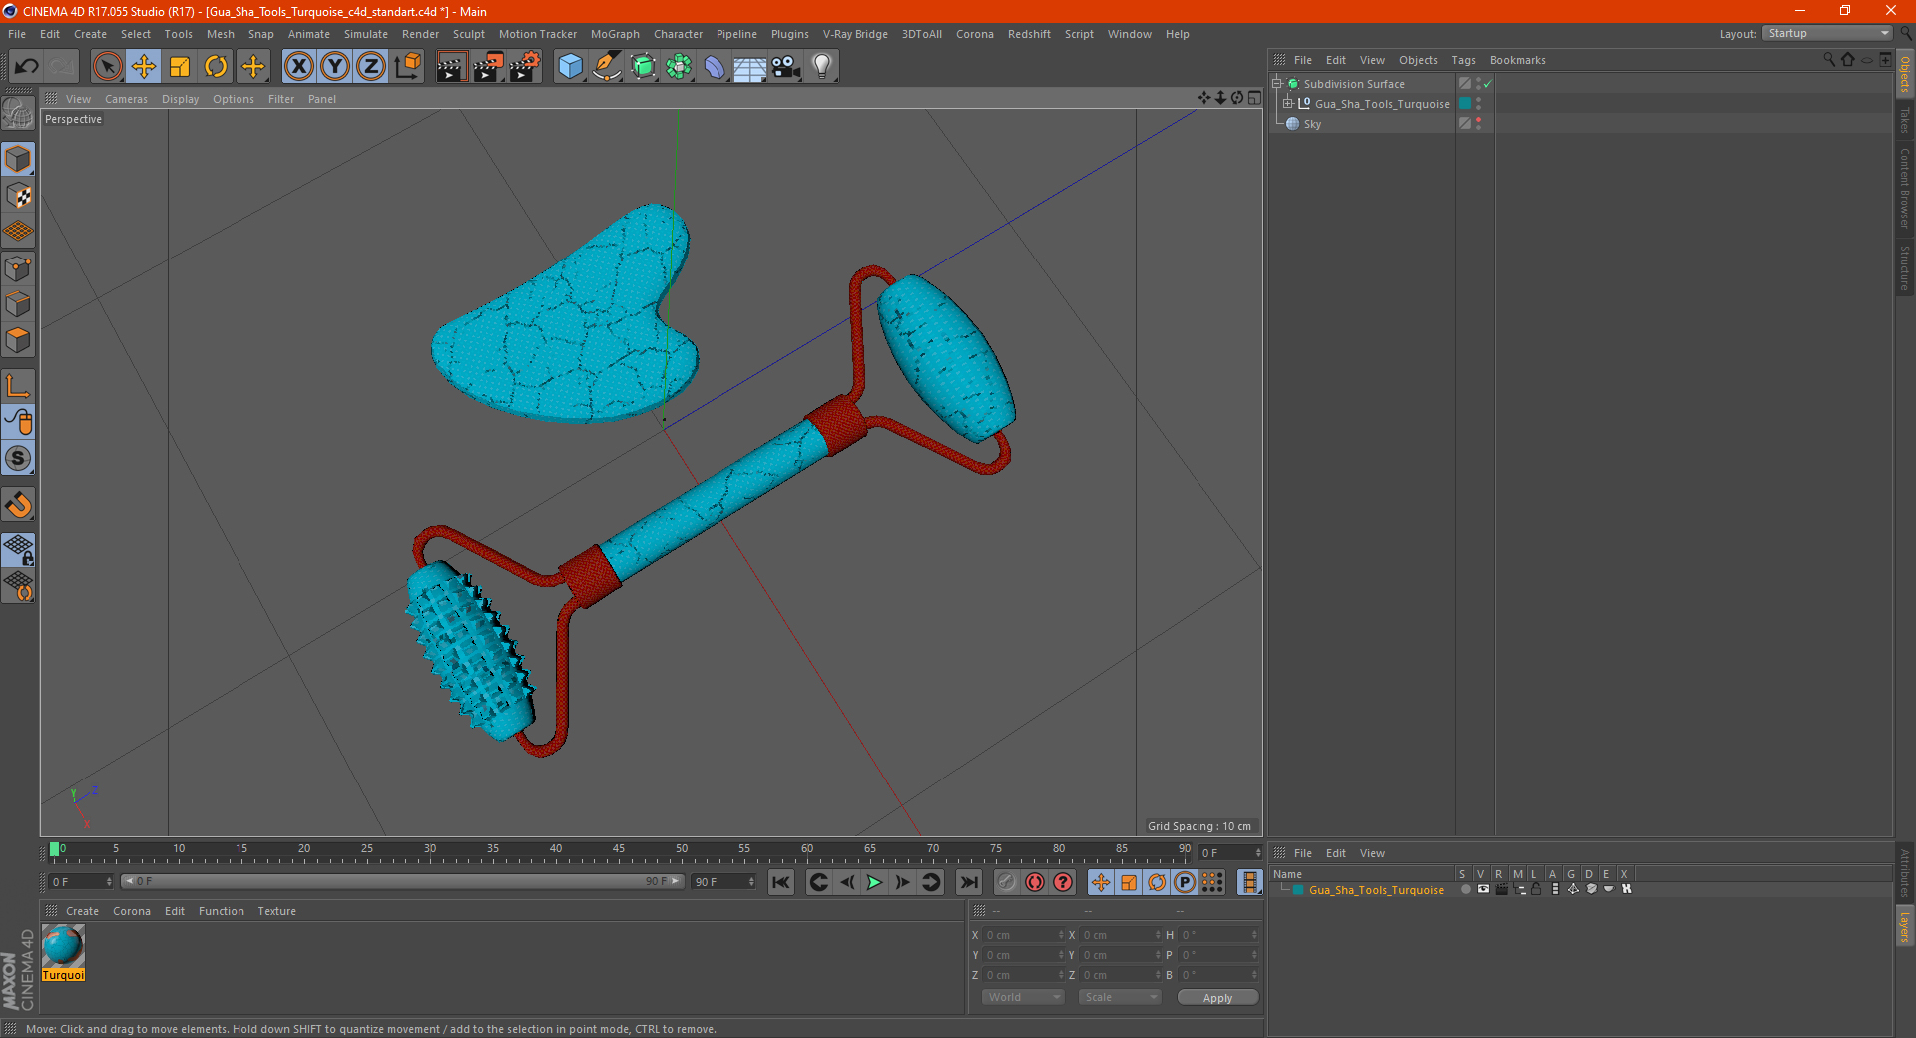Add Array modeling object icon
The image size is (1916, 1038).
click(x=679, y=67)
